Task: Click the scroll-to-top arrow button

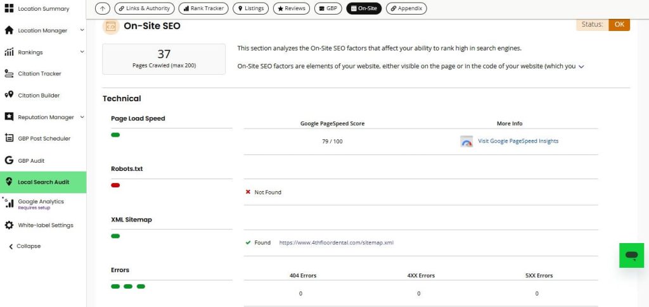Action: [103, 8]
